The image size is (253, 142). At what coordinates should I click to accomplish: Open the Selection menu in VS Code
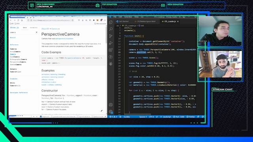tap(128, 17)
